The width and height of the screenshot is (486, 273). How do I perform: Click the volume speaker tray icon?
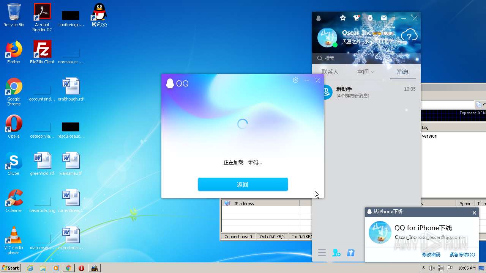pyautogui.click(x=432, y=268)
